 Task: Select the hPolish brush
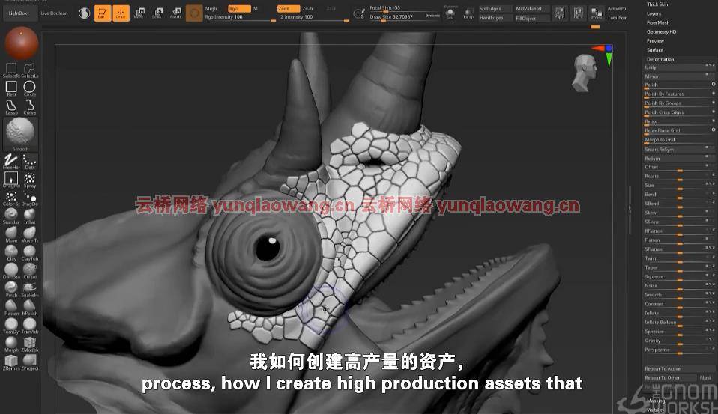(x=30, y=308)
